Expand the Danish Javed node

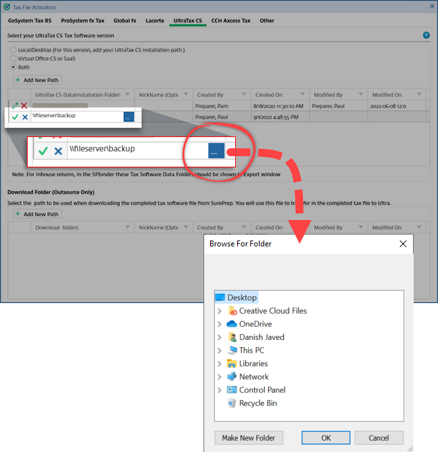[219, 337]
